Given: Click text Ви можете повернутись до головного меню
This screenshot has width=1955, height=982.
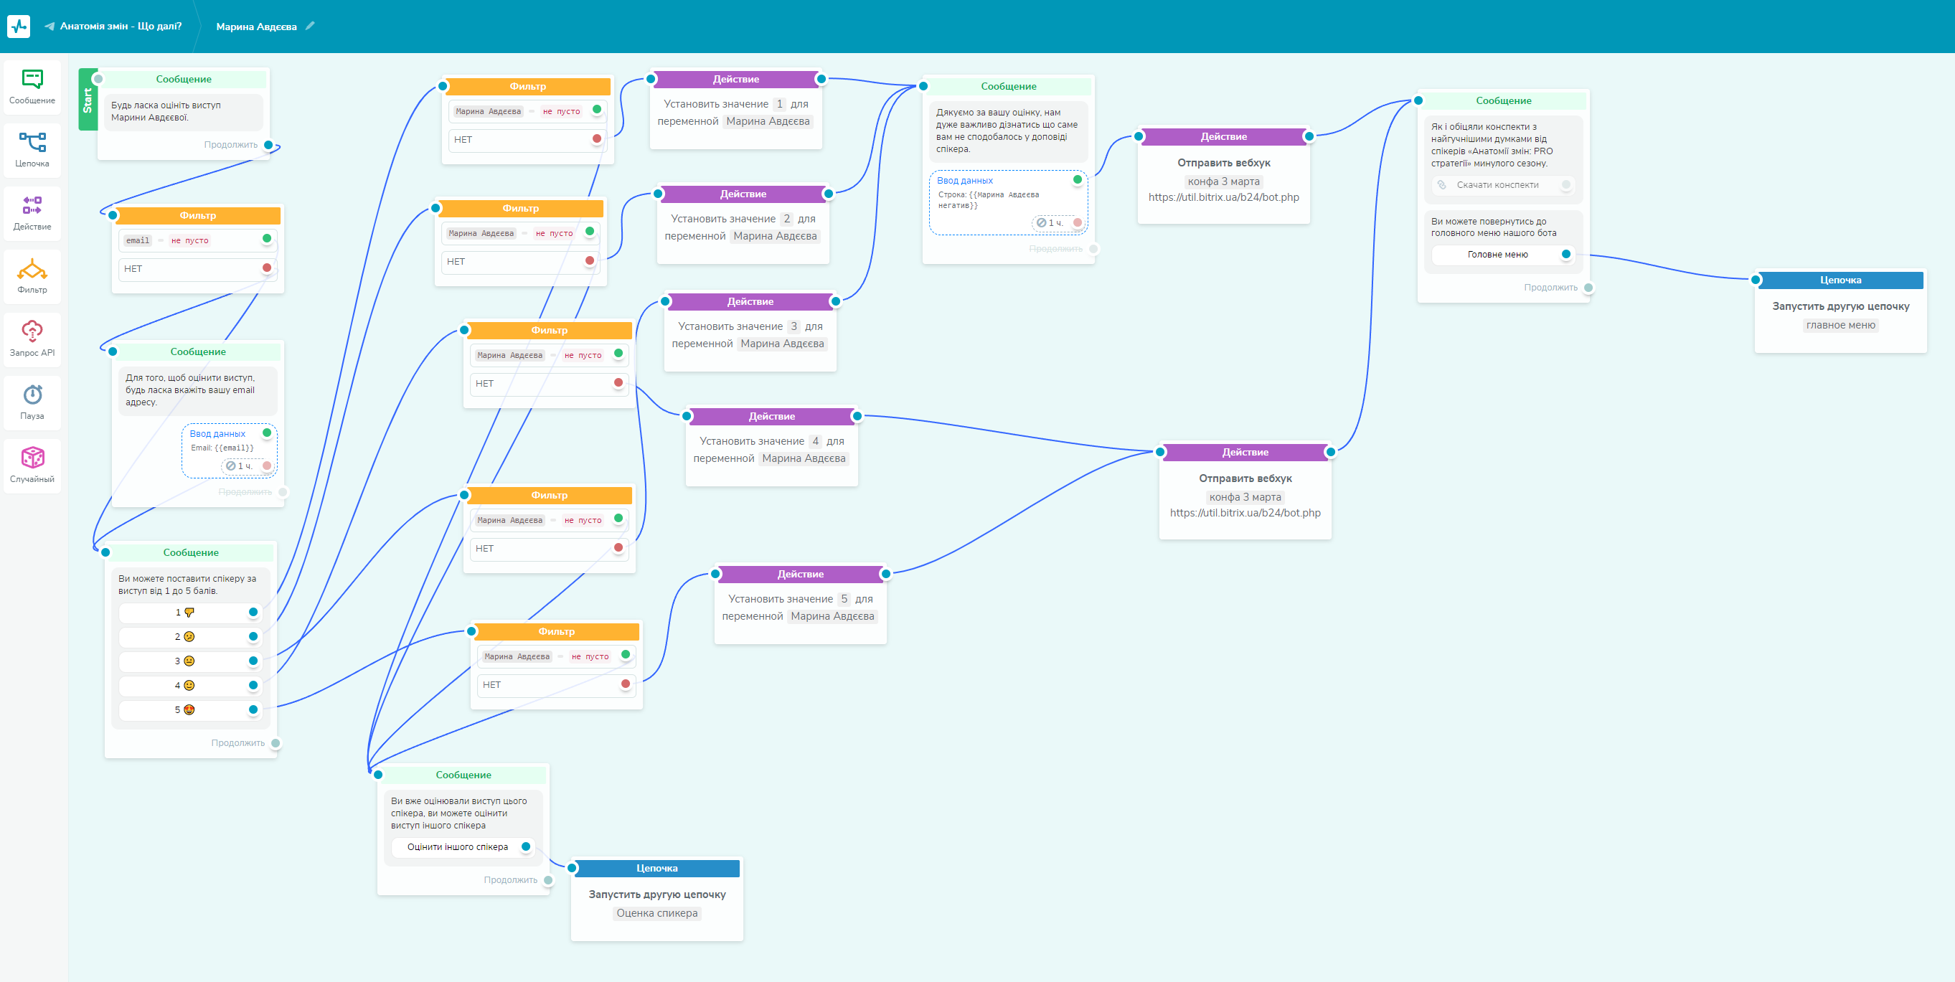Looking at the screenshot, I should [1494, 227].
